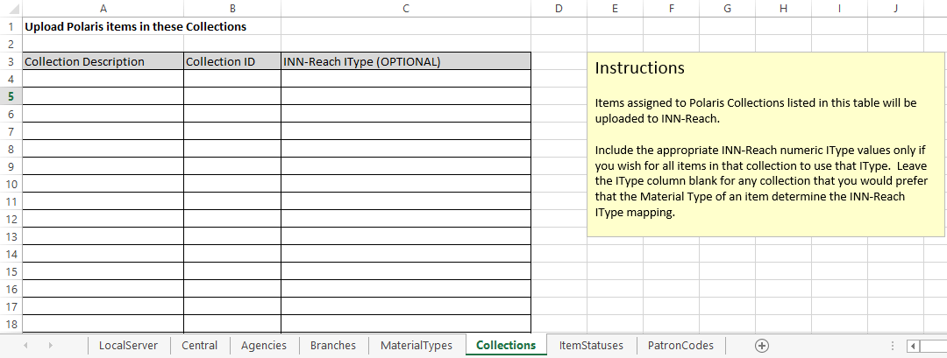Click the Collection Description header cell
The image size is (947, 358).
[x=103, y=61]
